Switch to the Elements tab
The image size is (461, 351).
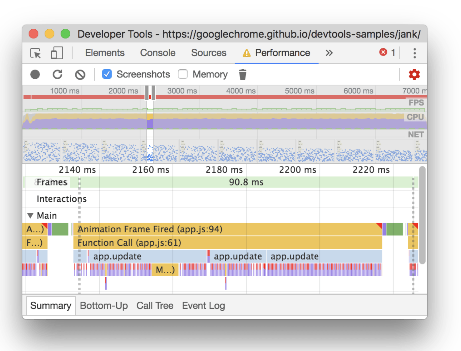(105, 53)
